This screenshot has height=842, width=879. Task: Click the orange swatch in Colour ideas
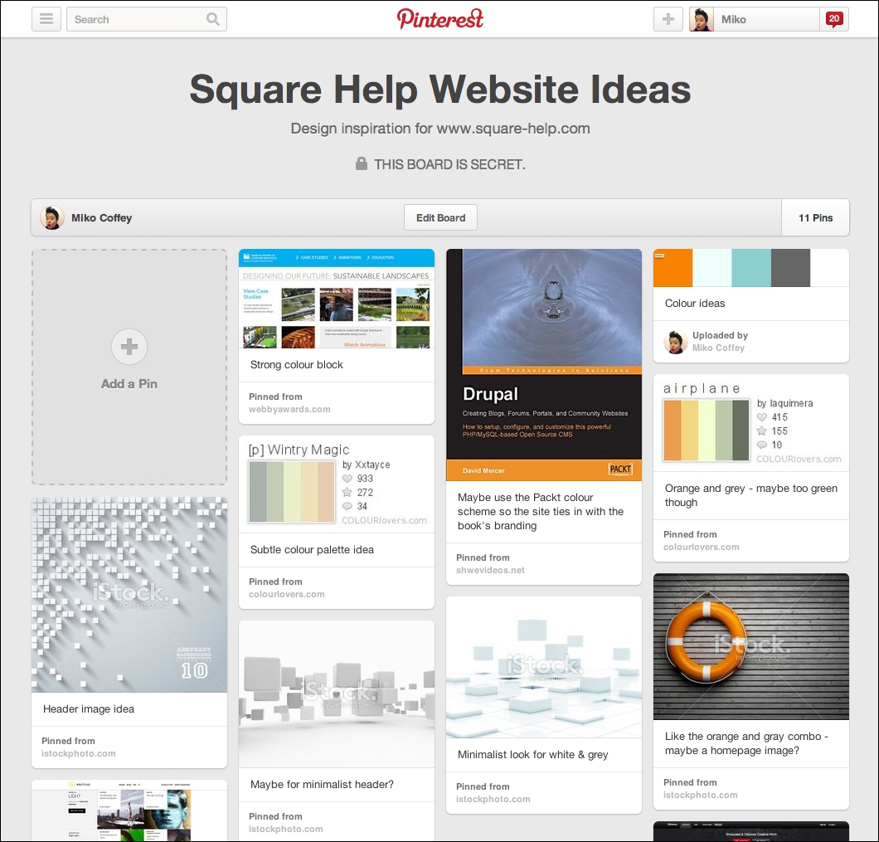click(x=673, y=268)
